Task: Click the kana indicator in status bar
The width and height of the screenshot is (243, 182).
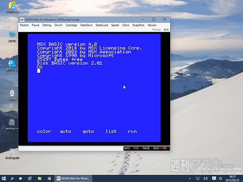Action: pos(137,149)
